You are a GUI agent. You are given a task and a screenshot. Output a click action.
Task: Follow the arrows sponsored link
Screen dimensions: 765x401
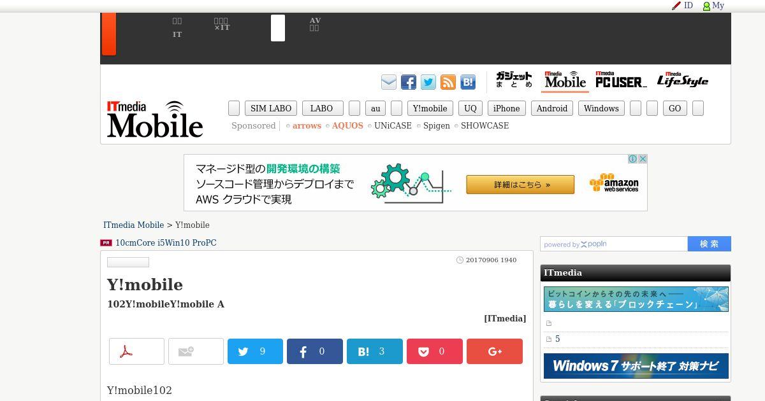307,126
